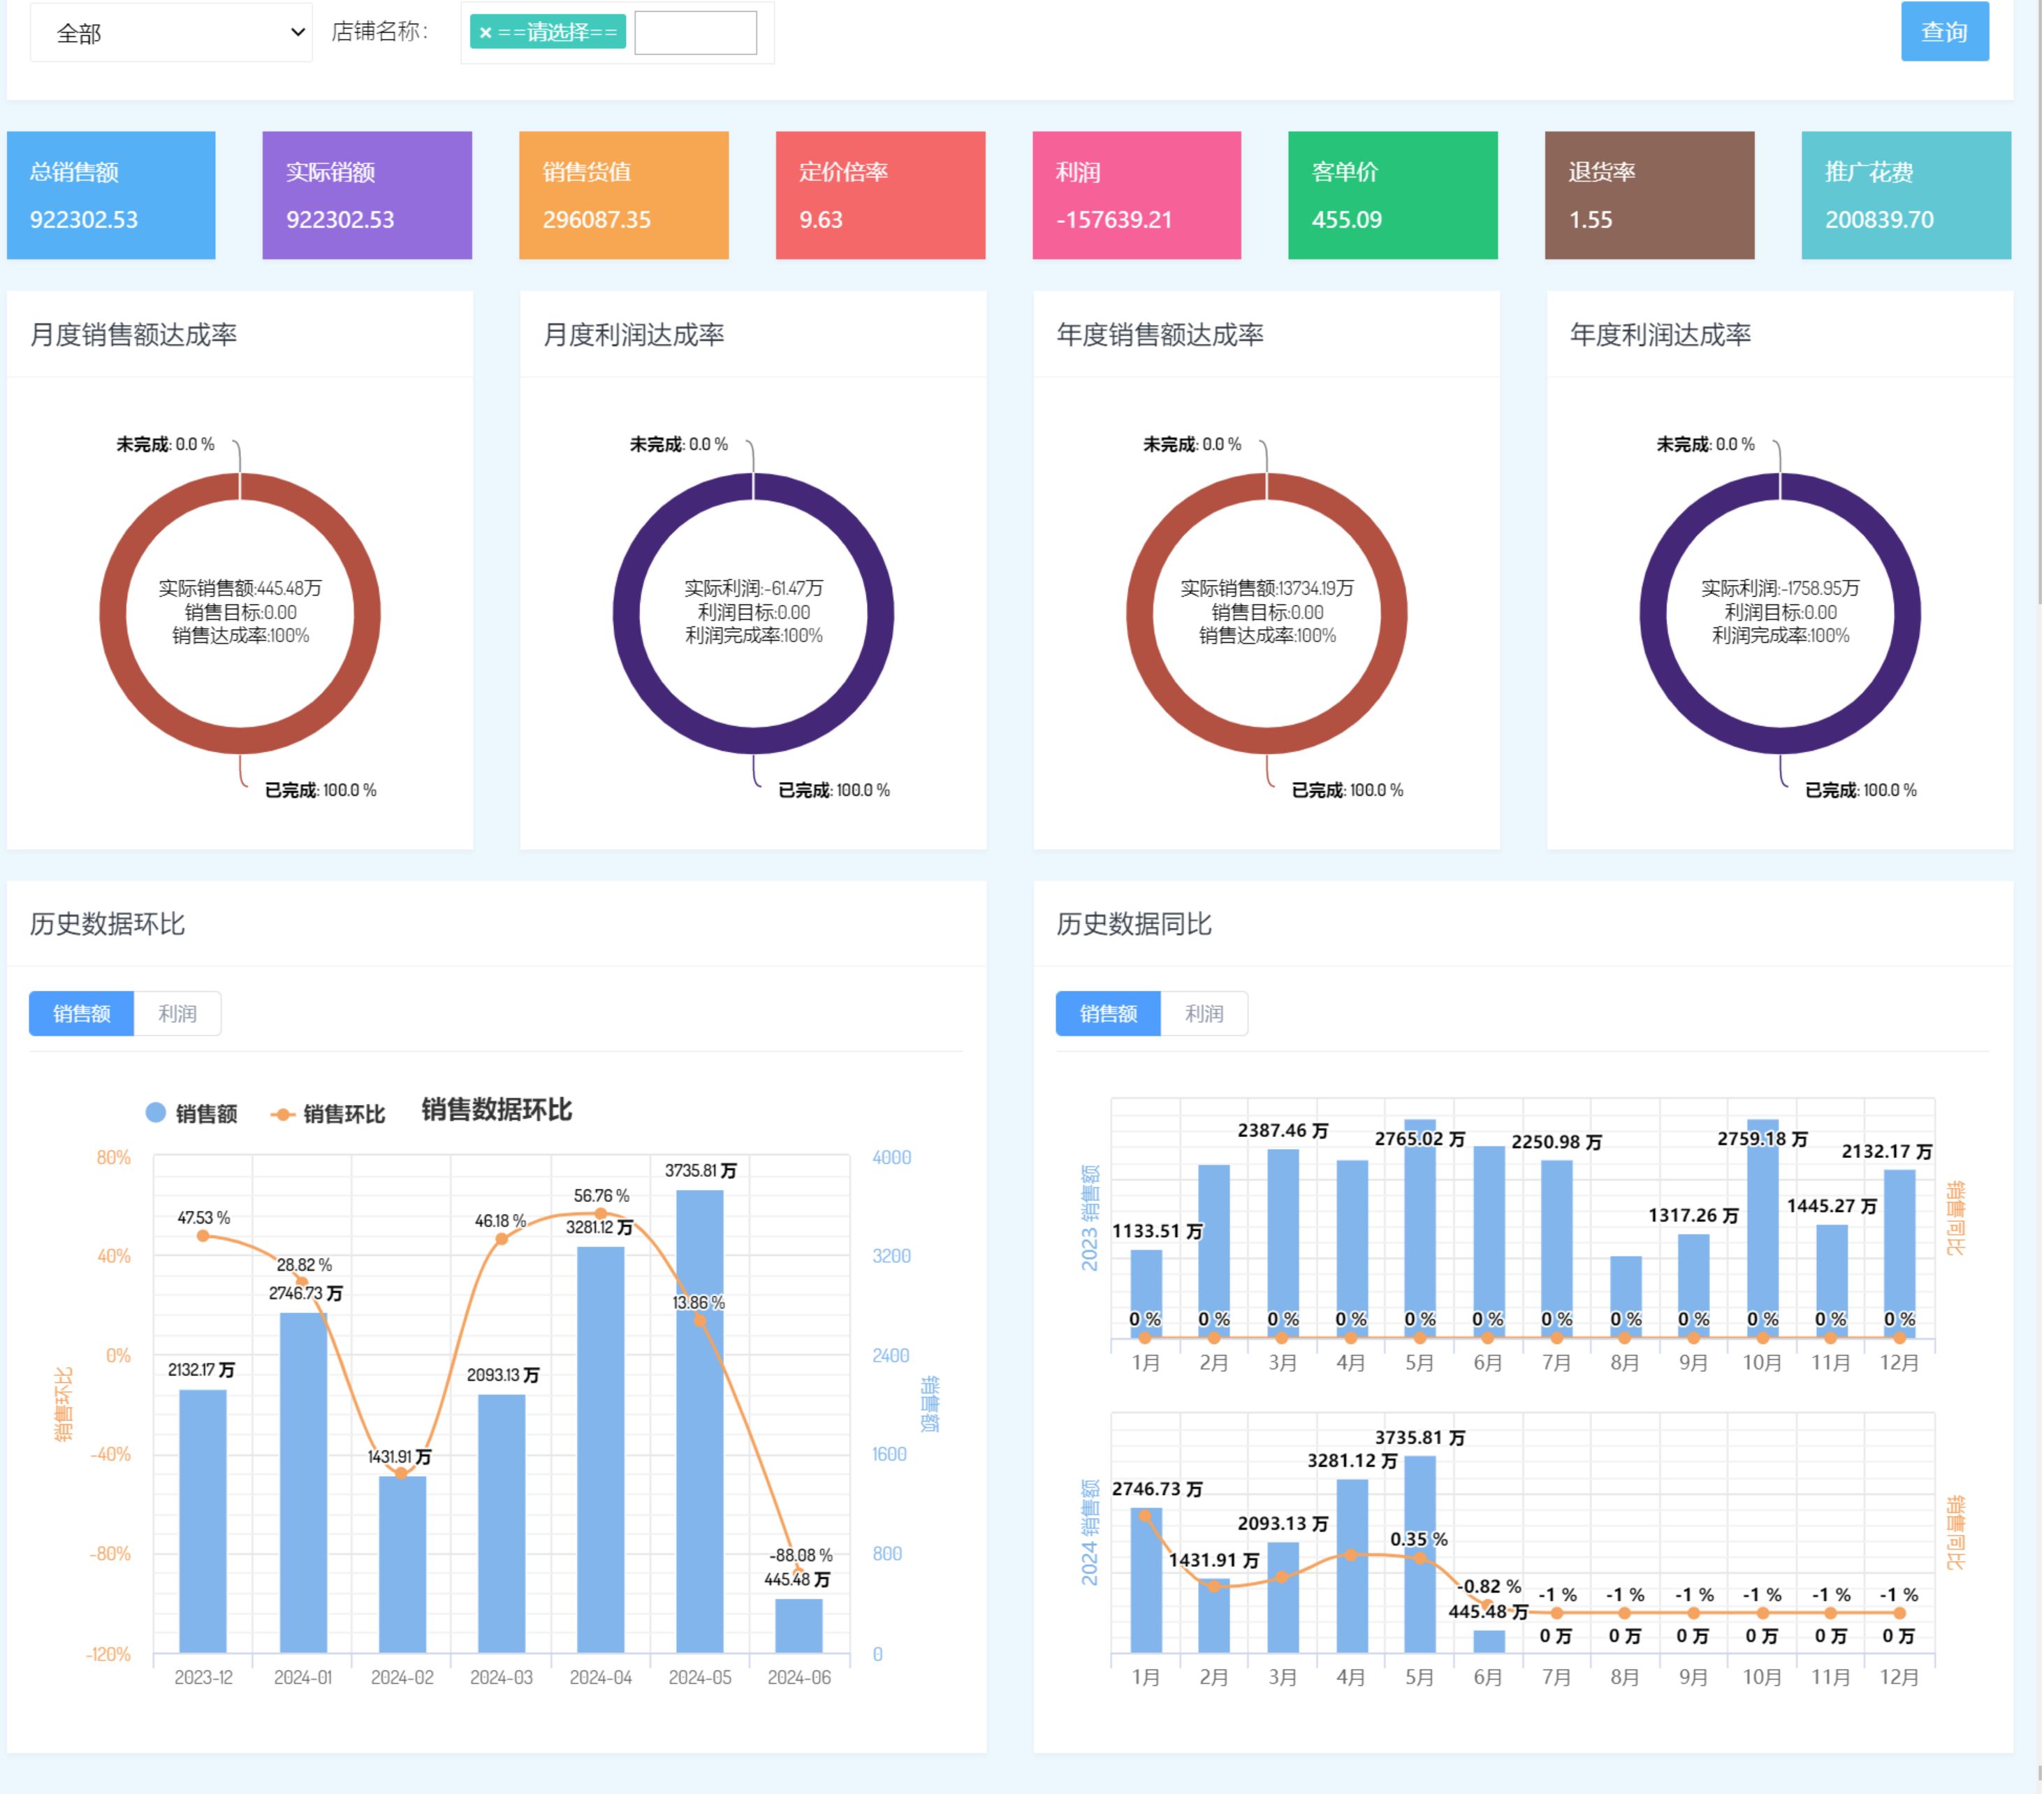Viewport: 2044px width, 1794px height.
Task: Click the dropdown arrow beside 全部
Action: click(x=297, y=33)
